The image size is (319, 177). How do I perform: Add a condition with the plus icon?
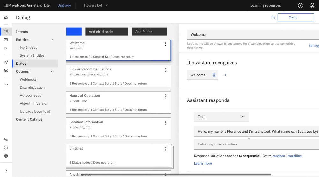(x=225, y=75)
